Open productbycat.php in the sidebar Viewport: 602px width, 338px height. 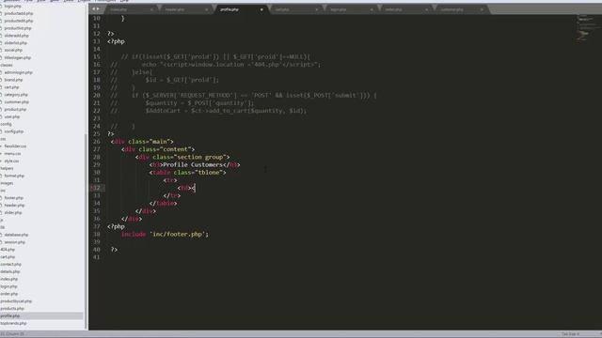tap(16, 301)
